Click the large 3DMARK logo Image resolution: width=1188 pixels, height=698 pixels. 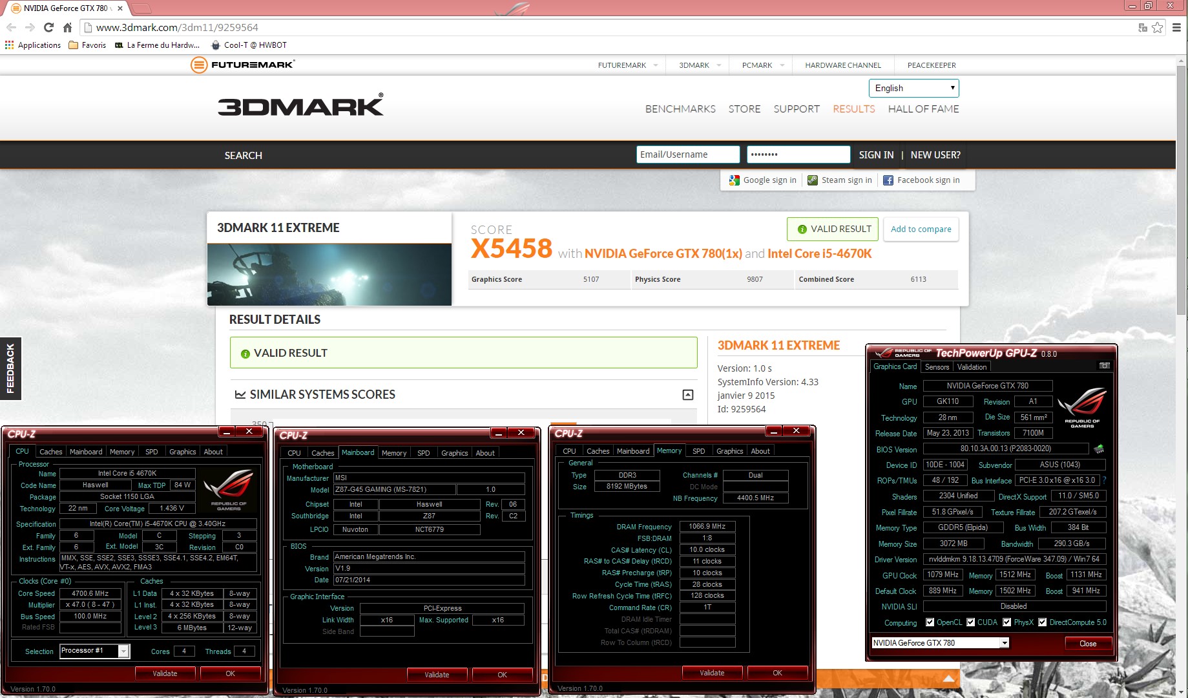click(x=300, y=105)
